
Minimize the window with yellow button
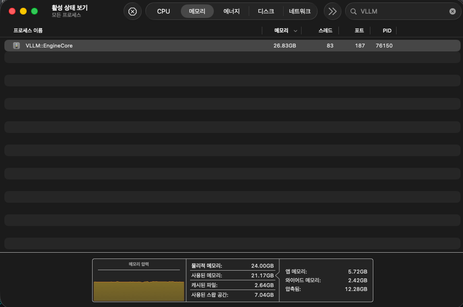(23, 11)
